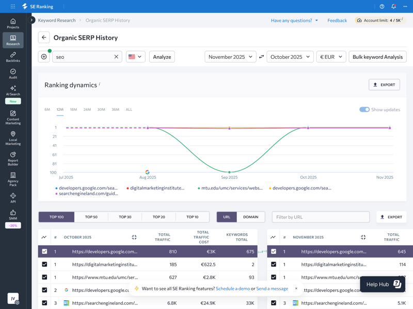413x309 pixels.
Task: Uncheck the digitalmarketinginstitute October row checkbox
Action: tap(44, 264)
